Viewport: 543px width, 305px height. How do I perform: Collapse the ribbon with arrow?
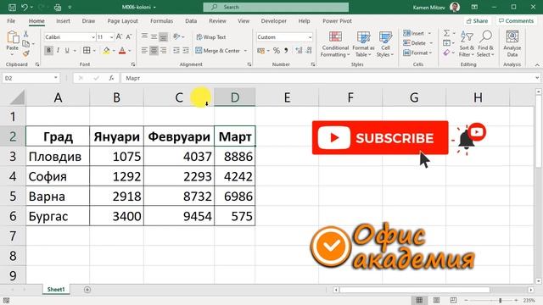pos(537,64)
